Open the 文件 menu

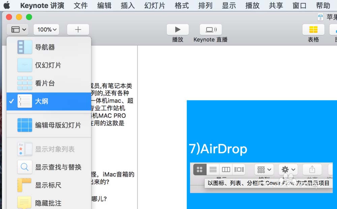pyautogui.click(x=81, y=5)
